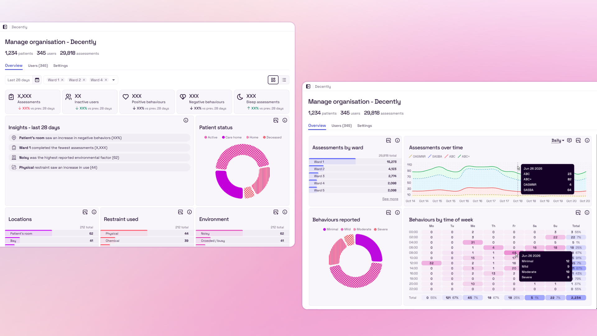Open the calendar date picker icon
This screenshot has height=336, width=597.
[37, 80]
